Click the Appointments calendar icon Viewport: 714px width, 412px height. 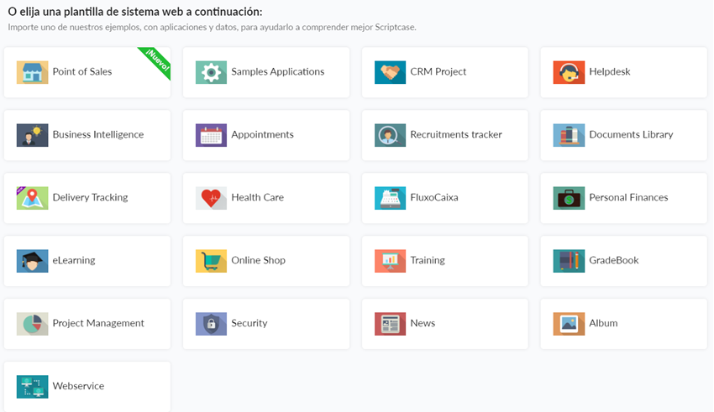pos(211,135)
